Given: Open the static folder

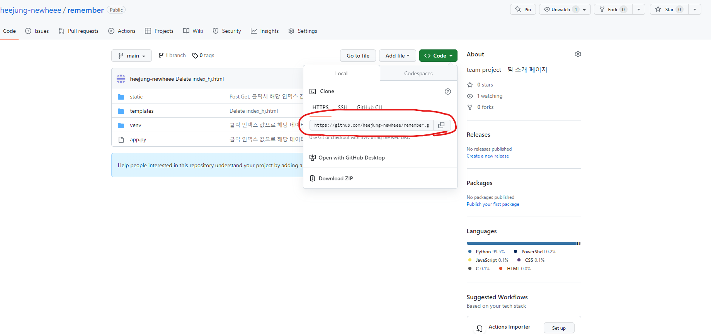Looking at the screenshot, I should pyautogui.click(x=136, y=97).
